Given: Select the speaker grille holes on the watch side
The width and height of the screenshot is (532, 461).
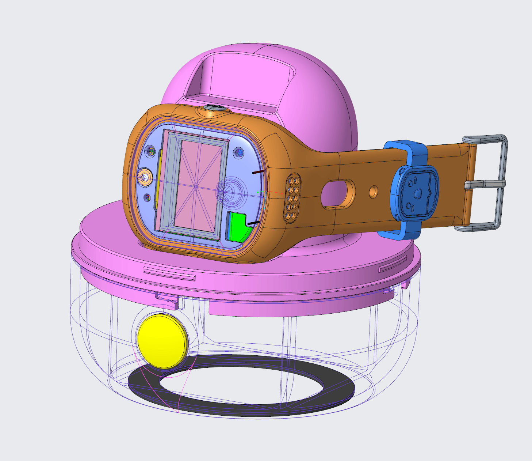Looking at the screenshot, I should point(293,198).
